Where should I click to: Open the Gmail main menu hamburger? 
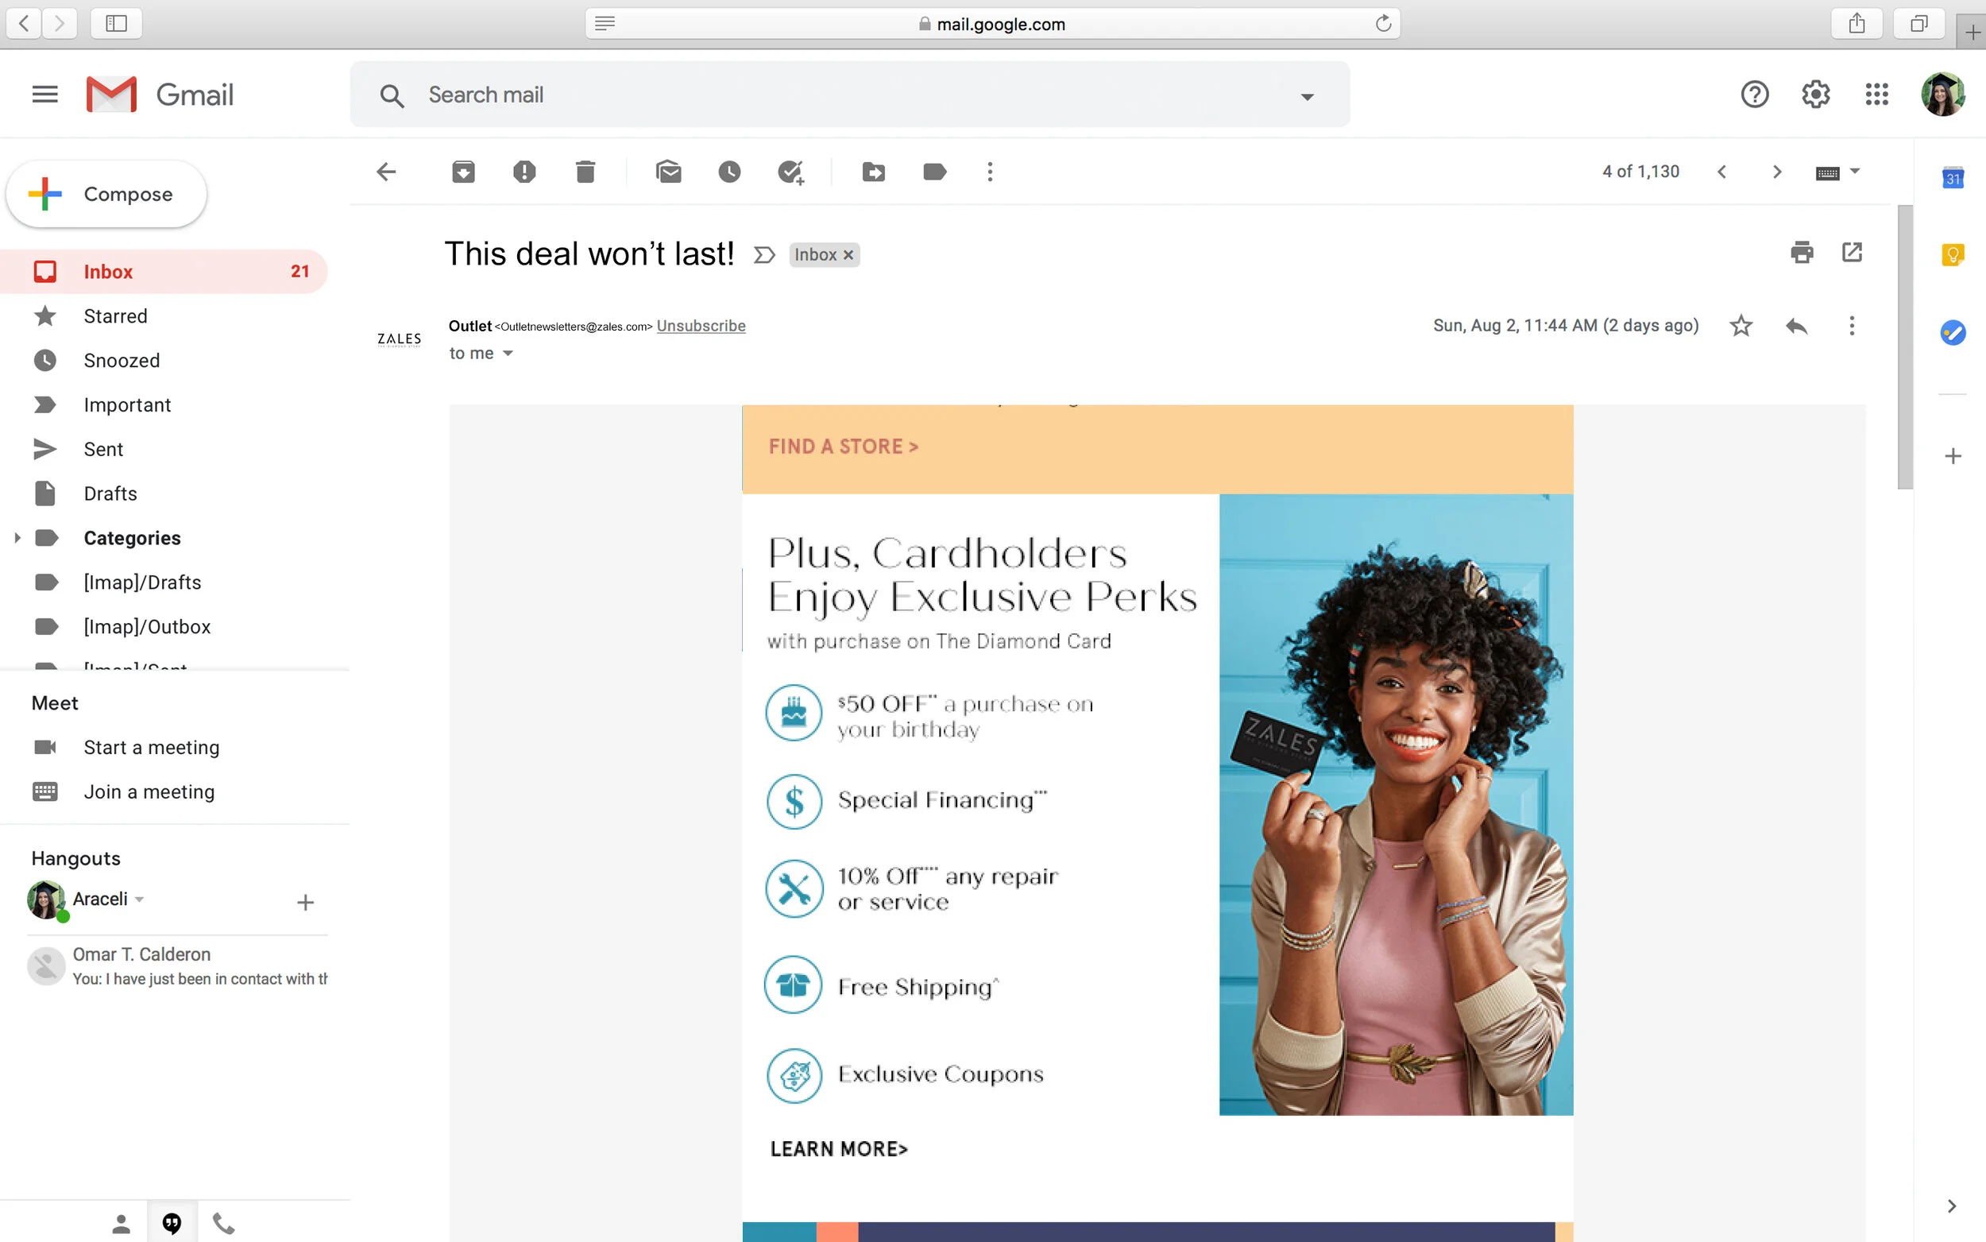[x=44, y=95]
